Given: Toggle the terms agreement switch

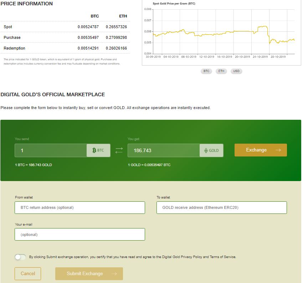Looking at the screenshot, I should point(20,257).
